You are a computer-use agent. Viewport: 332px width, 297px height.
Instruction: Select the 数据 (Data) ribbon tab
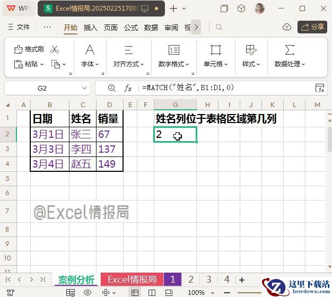151,28
